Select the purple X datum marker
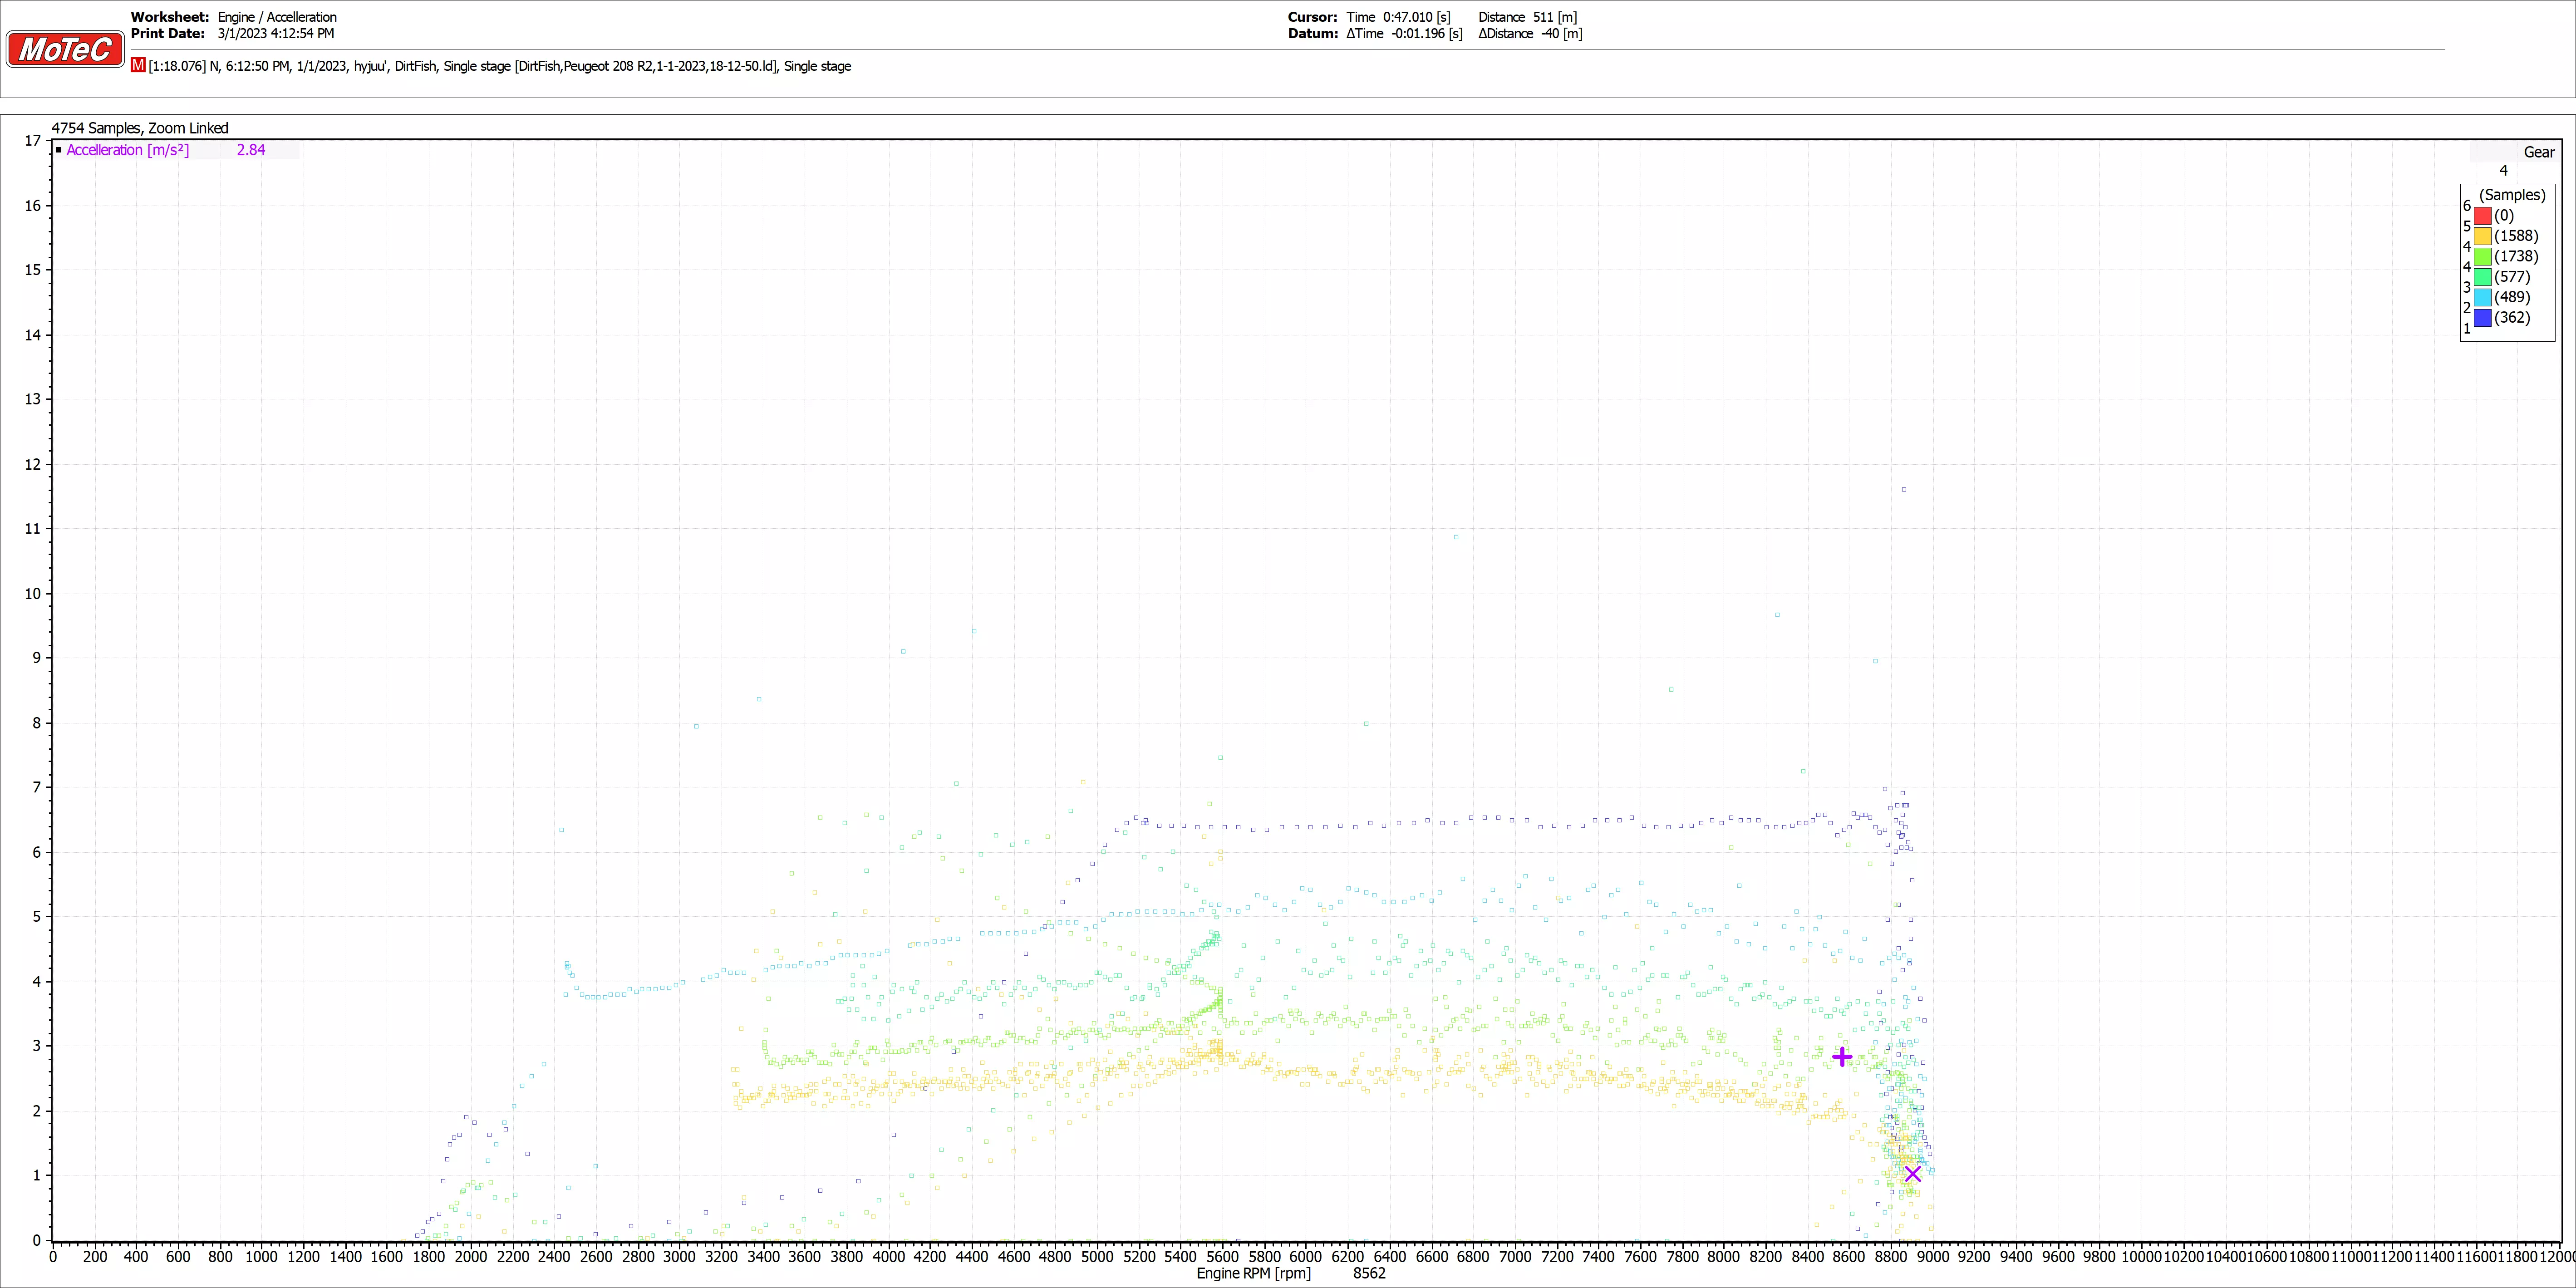2576x1288 pixels. point(1912,1173)
